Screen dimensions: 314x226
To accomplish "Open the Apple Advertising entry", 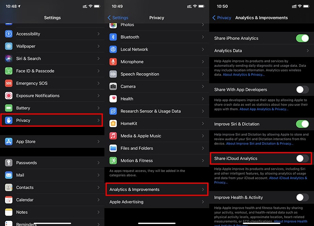I will tap(157, 202).
